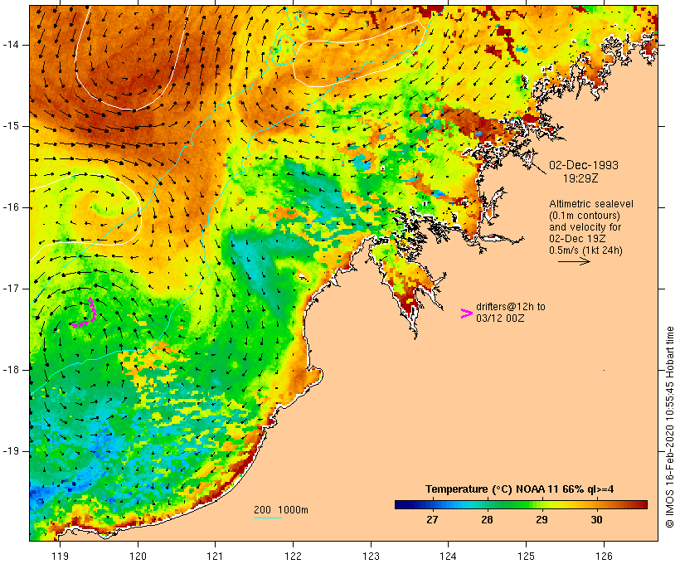Image resolution: width=680 pixels, height=564 pixels.
Task: Click the velocity scale reference arrow
Action: [574, 261]
